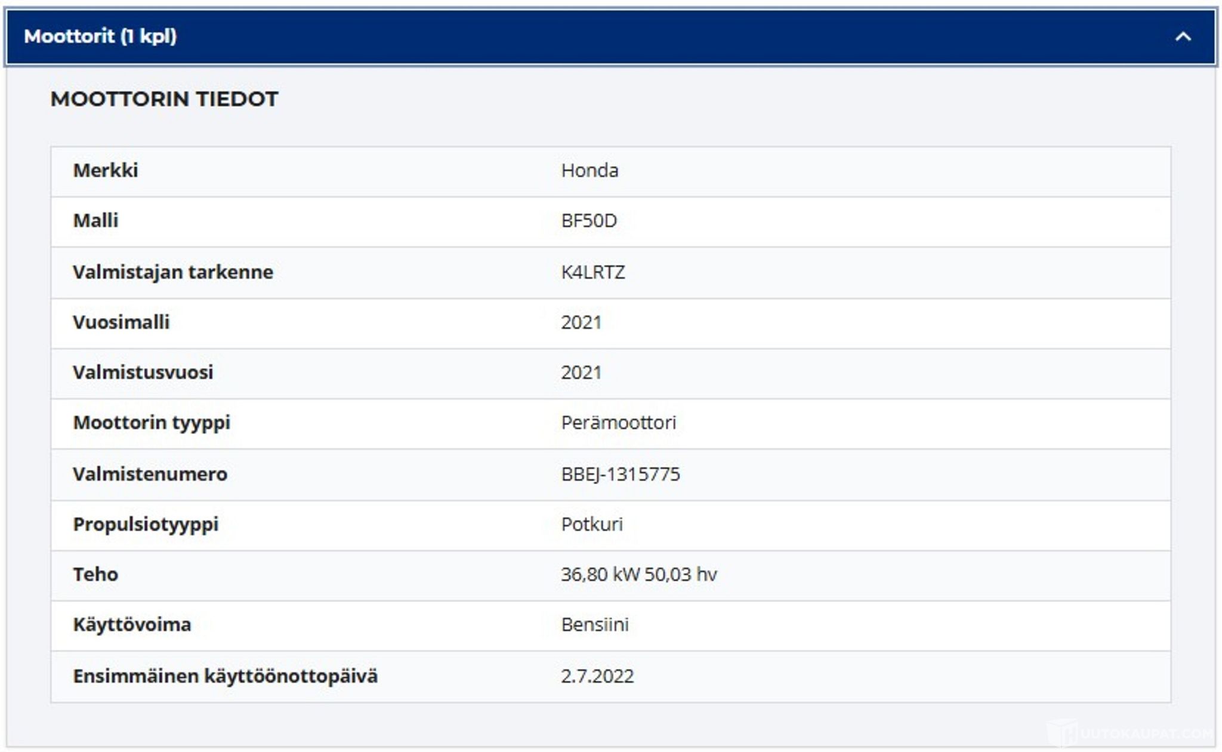Click the Ensimmäinen käyttöönottopäivä label
The height and width of the screenshot is (752, 1222).
[226, 677]
